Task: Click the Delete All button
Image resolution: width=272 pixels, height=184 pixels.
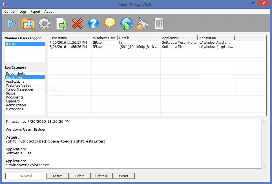Action: point(102,176)
